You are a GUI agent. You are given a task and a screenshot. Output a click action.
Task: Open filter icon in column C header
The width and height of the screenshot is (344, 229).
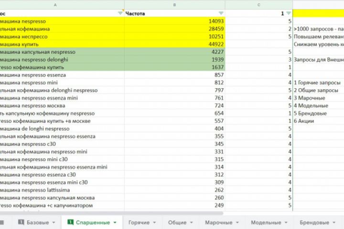289,13
